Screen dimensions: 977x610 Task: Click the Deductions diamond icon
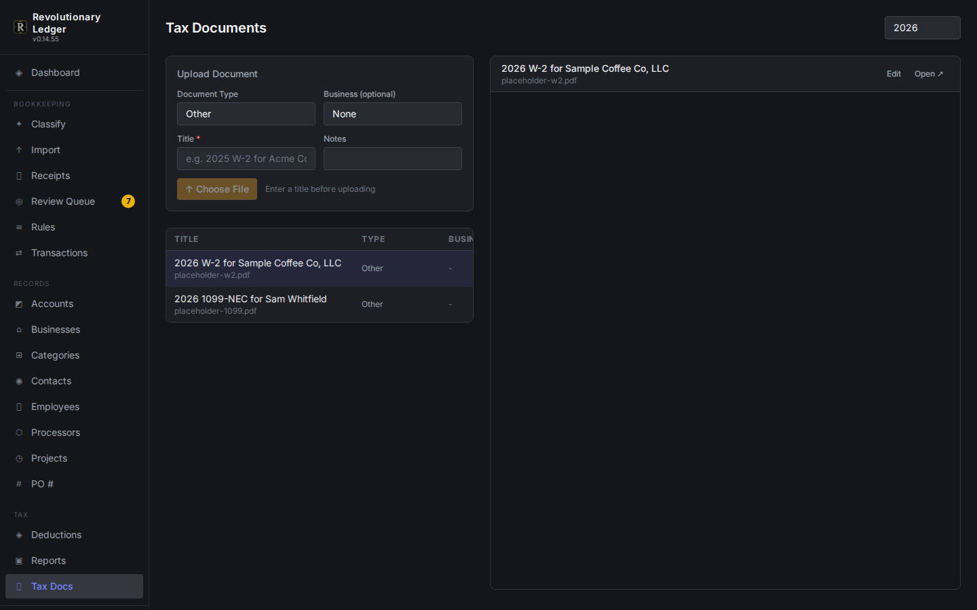point(19,535)
